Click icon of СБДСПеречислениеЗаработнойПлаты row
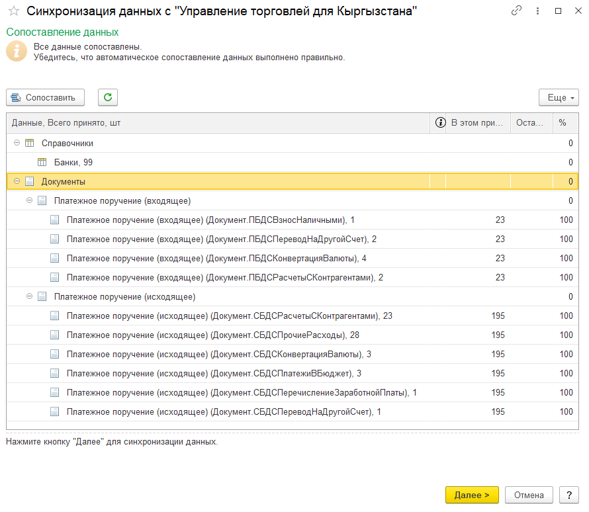Image resolution: width=589 pixels, height=512 pixels. click(x=55, y=392)
